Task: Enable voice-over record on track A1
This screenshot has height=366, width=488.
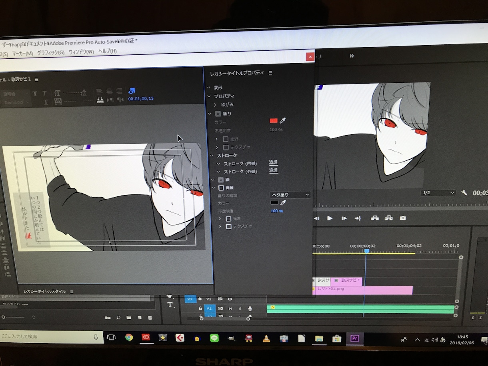Action: (x=250, y=308)
